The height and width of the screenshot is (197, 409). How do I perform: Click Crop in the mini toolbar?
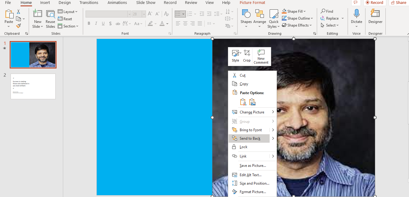(247, 56)
